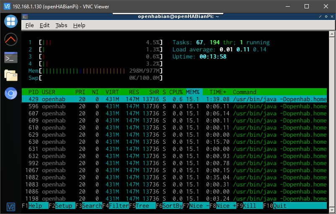Open the File menu
The height and width of the screenshot is (214, 336).
point(29,25)
